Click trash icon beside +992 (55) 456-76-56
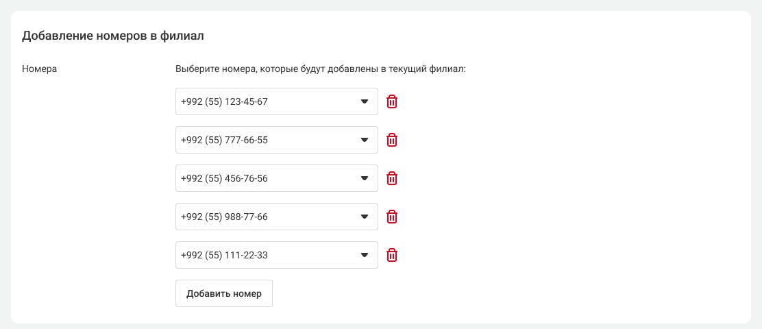The image size is (762, 329). click(392, 178)
